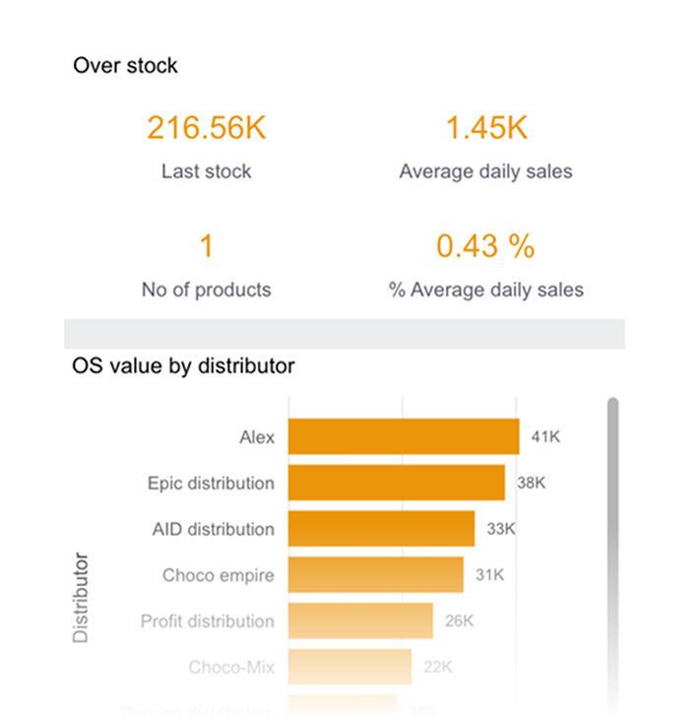Select the Epic distribution axis label
The height and width of the screenshot is (720, 689).
(211, 483)
